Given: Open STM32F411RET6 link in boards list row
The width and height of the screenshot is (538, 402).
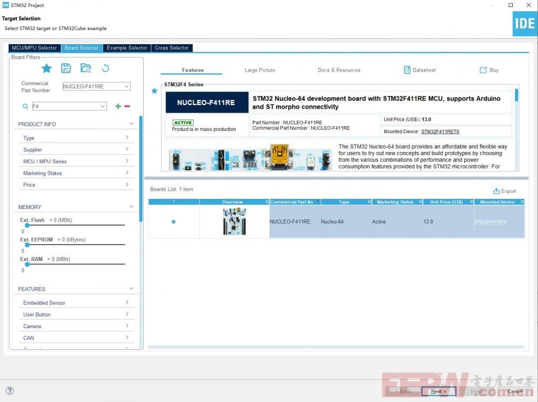Looking at the screenshot, I should [x=490, y=222].
